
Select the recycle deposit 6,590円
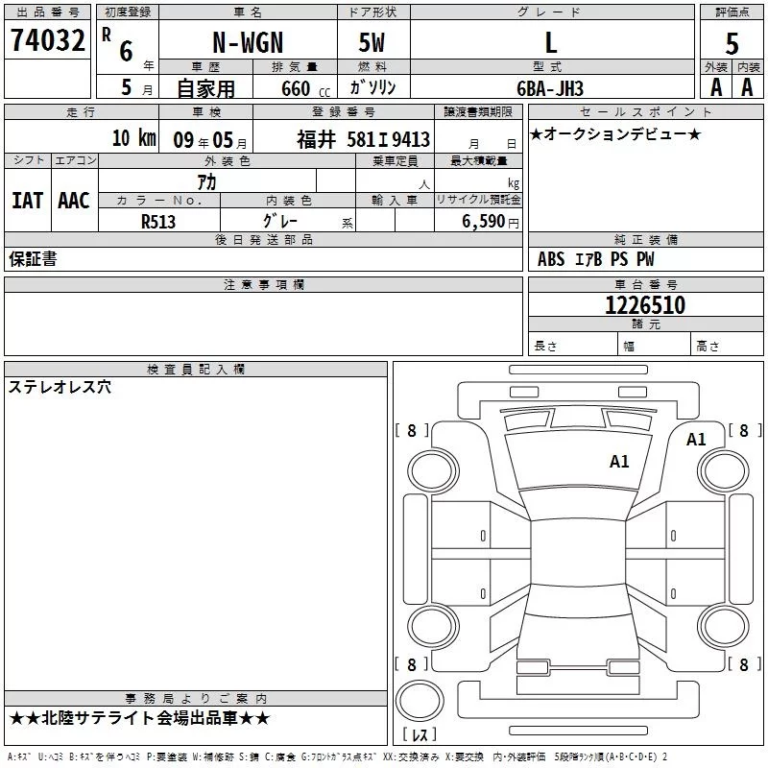coord(491,222)
